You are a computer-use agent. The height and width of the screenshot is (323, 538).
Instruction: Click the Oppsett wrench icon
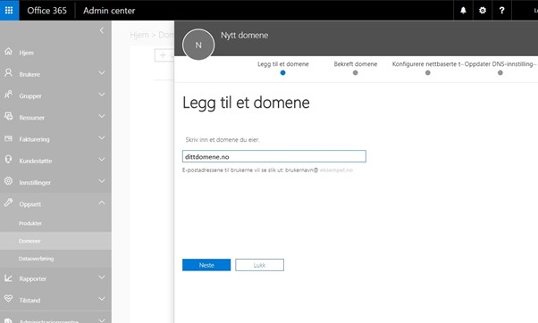click(x=9, y=203)
